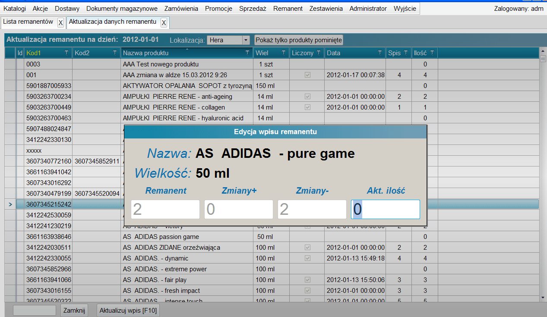The image size is (547, 317).
Task: Open the Katalogi menu
Action: pyautogui.click(x=15, y=9)
